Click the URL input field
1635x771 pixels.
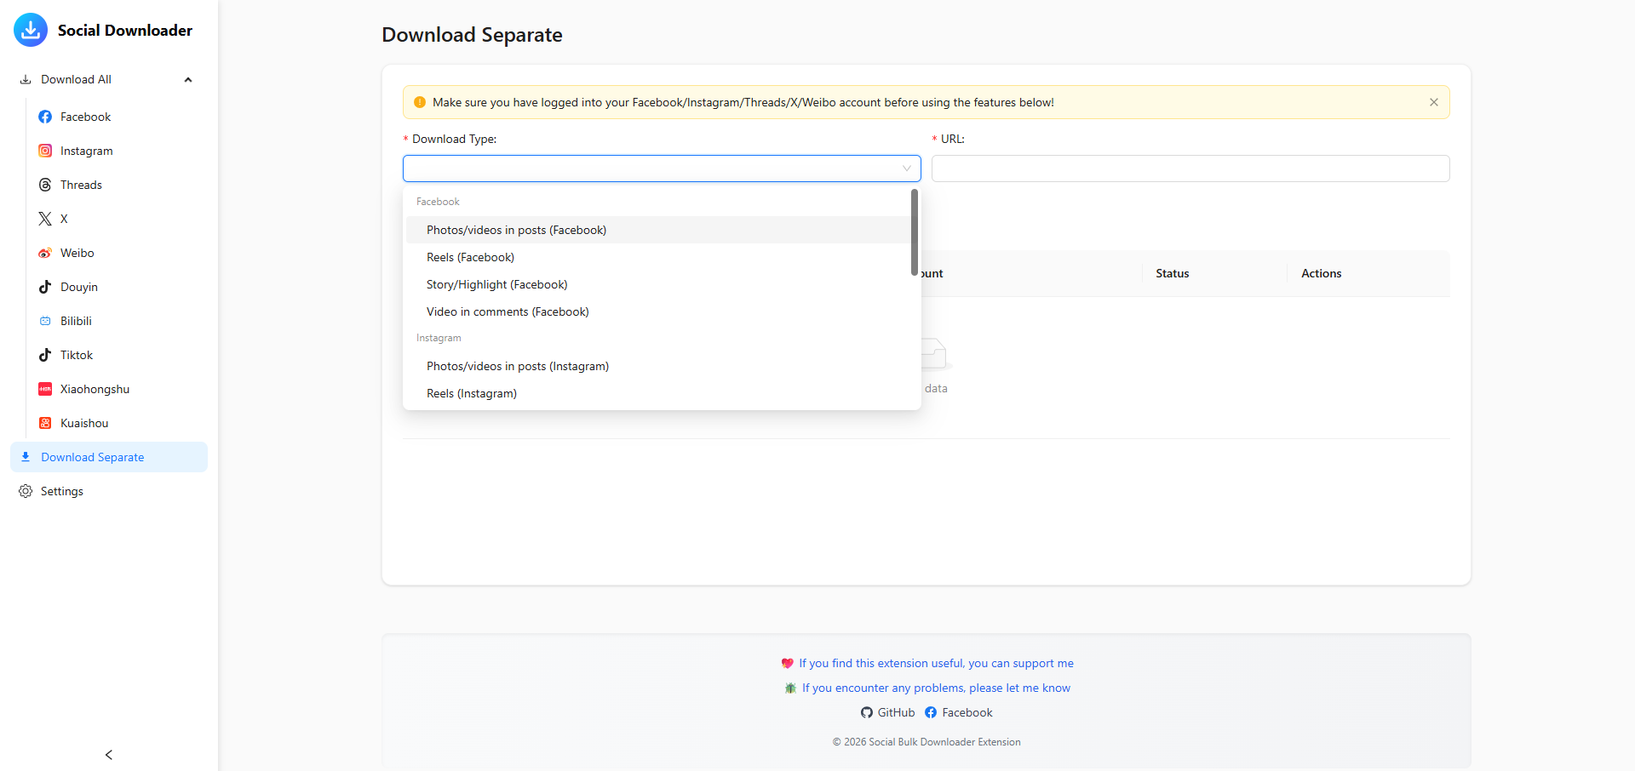pyautogui.click(x=1190, y=168)
